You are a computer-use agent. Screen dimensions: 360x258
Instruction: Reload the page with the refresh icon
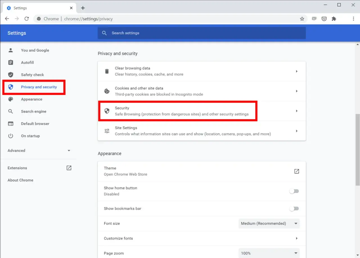pyautogui.click(x=27, y=19)
